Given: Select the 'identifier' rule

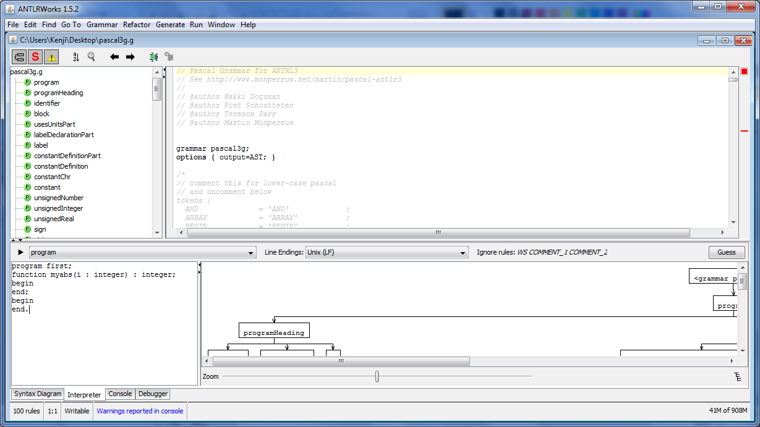Looking at the screenshot, I should click(x=47, y=103).
